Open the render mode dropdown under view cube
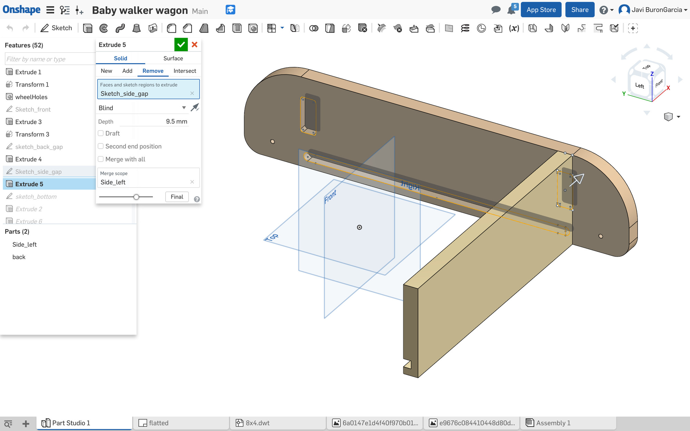 click(678, 117)
